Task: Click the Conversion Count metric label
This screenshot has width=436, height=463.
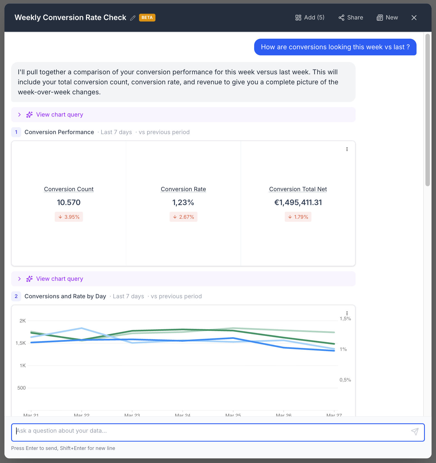Action: pos(69,189)
